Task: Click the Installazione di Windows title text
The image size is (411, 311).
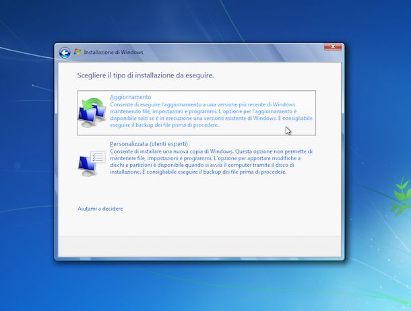Action: click(x=113, y=52)
